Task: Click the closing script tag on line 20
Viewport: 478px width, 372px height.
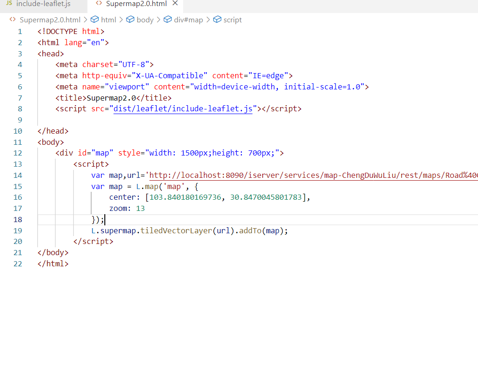Action: pyautogui.click(x=93, y=242)
